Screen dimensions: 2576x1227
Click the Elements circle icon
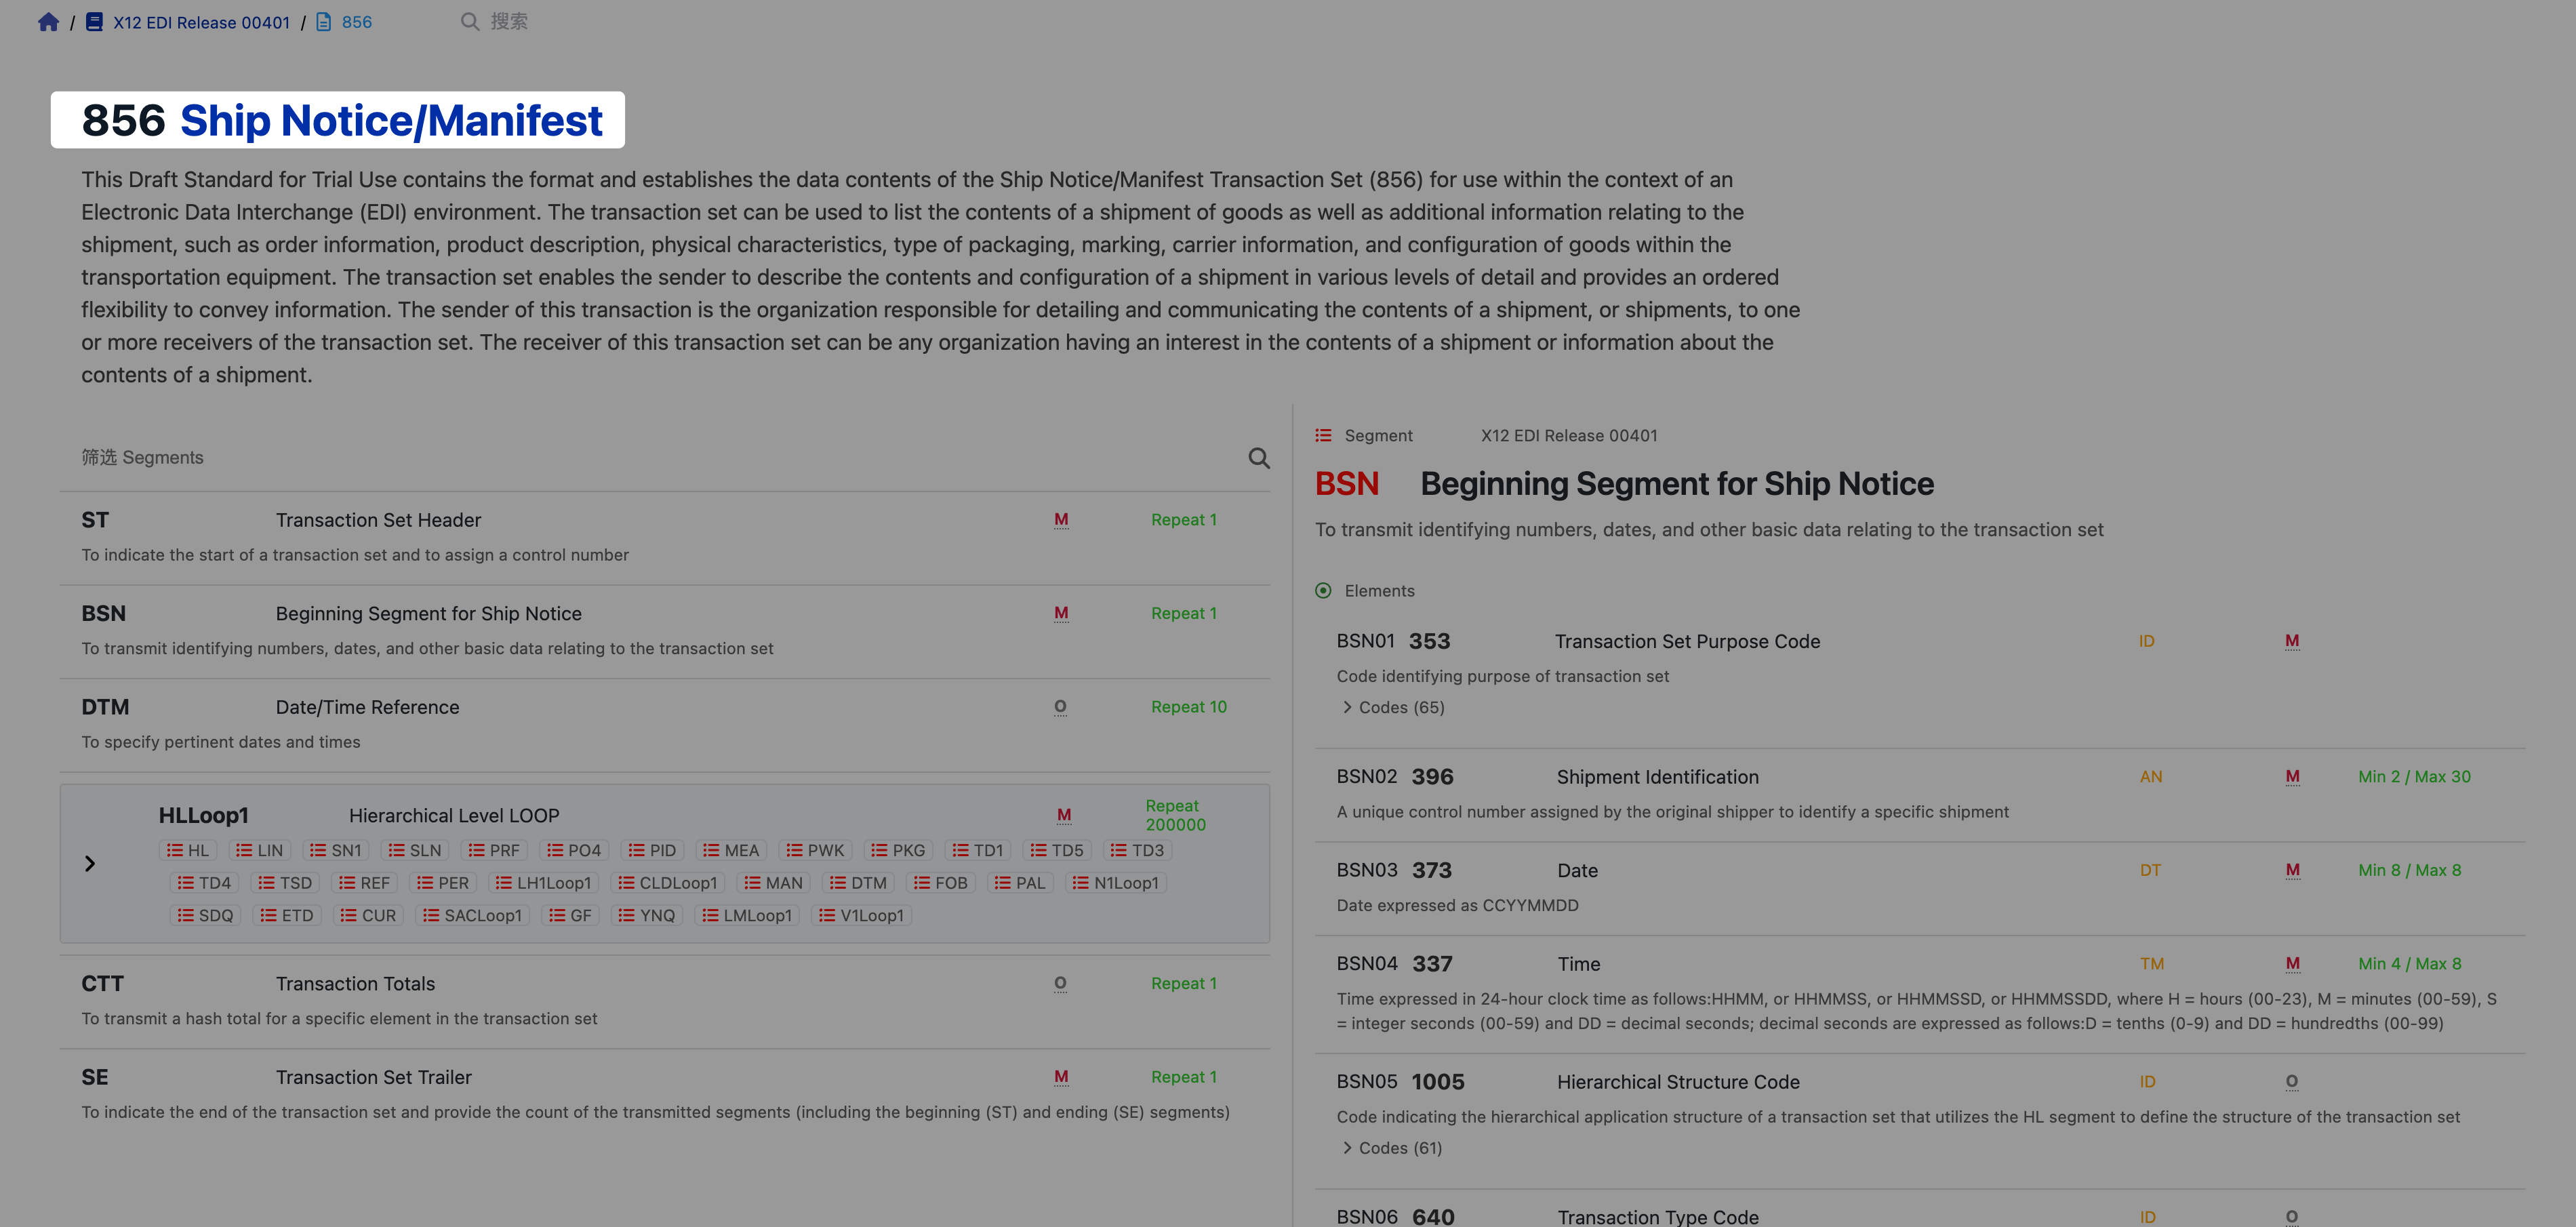pos(1323,591)
